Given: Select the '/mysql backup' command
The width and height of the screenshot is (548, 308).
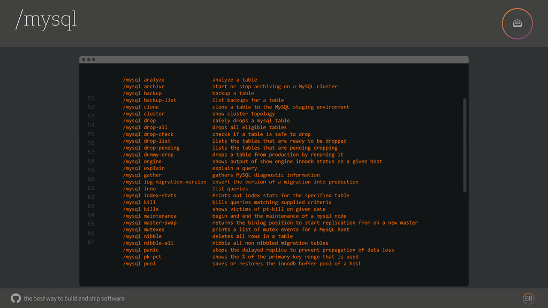Looking at the screenshot, I should (x=142, y=93).
